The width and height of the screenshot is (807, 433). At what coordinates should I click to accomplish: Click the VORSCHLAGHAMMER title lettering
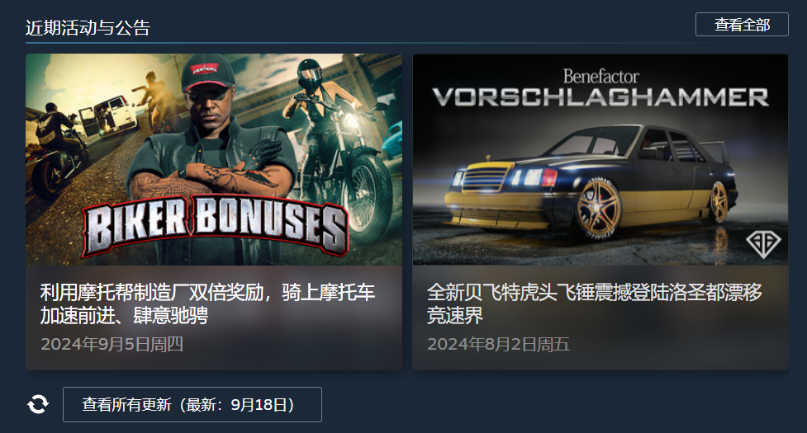(601, 97)
